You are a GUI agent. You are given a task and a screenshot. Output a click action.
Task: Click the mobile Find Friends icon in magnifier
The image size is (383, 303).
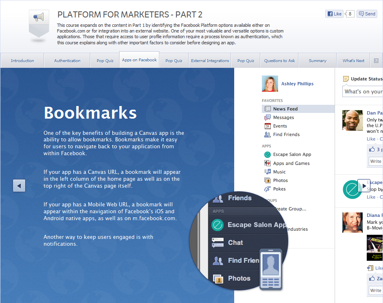[218, 261]
